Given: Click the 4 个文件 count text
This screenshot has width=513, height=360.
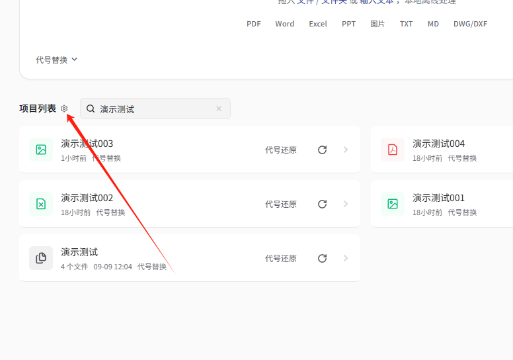Looking at the screenshot, I should coord(74,267).
